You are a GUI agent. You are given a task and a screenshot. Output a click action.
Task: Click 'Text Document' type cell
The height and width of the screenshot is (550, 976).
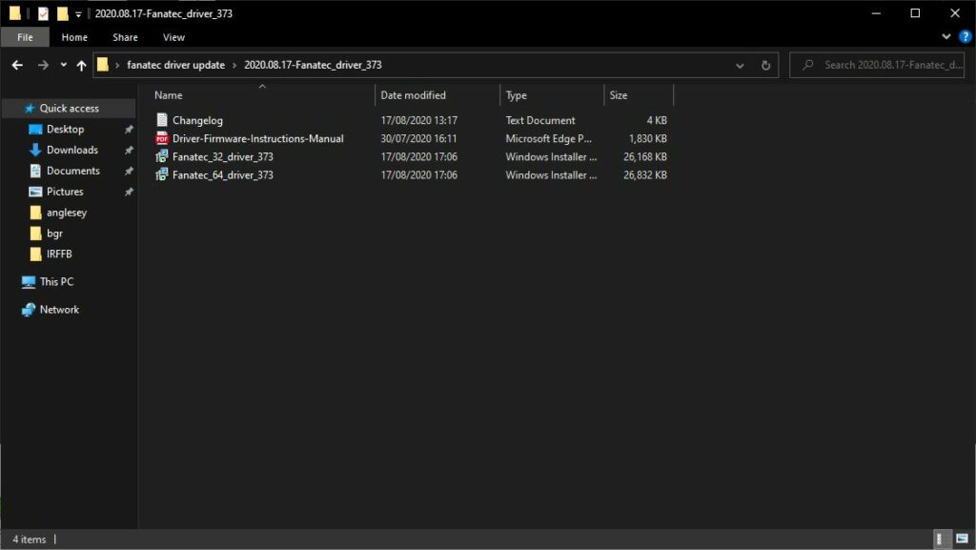[540, 120]
